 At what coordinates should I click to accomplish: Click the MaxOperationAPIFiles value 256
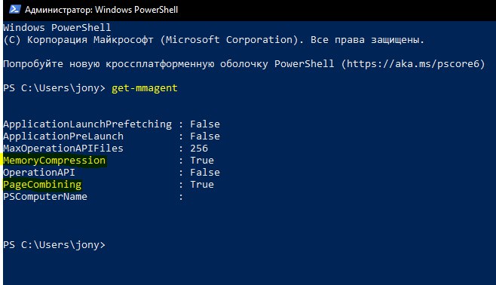[x=199, y=148]
